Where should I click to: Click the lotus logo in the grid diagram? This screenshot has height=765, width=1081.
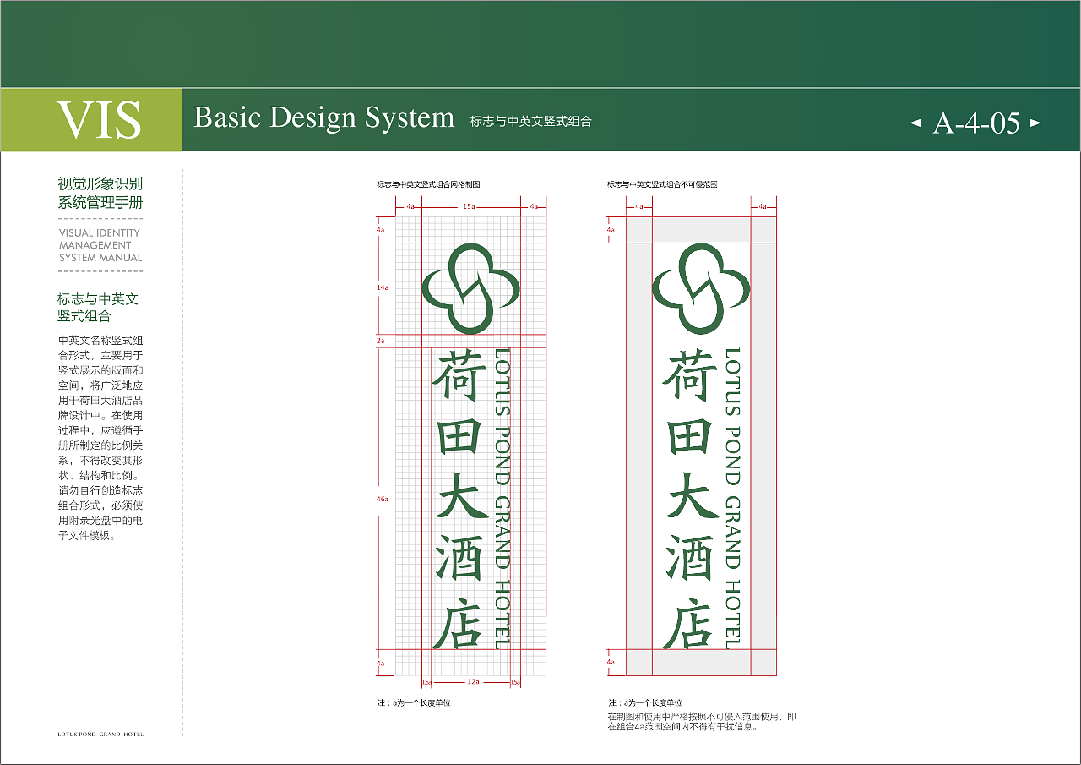pos(470,288)
